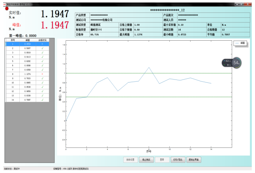Click the app icon in title bar
The height and width of the screenshot is (173, 255).
(4, 4)
